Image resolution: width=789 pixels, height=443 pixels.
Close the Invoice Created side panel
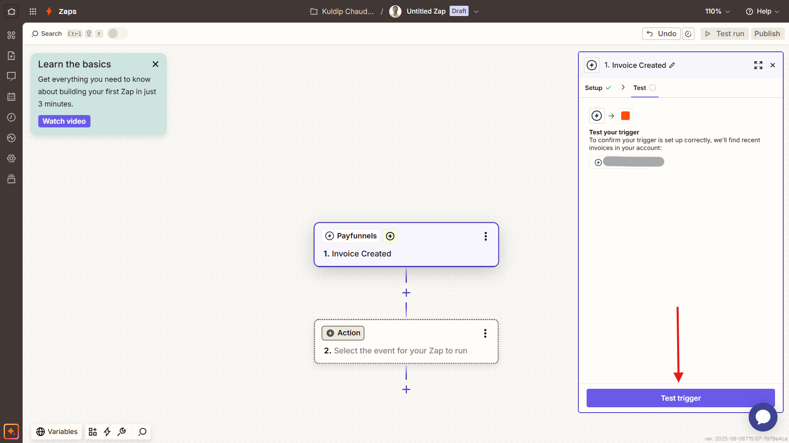(773, 65)
